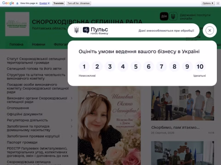Rate business conditions as 8
The image size is (221, 165).
[174, 66]
